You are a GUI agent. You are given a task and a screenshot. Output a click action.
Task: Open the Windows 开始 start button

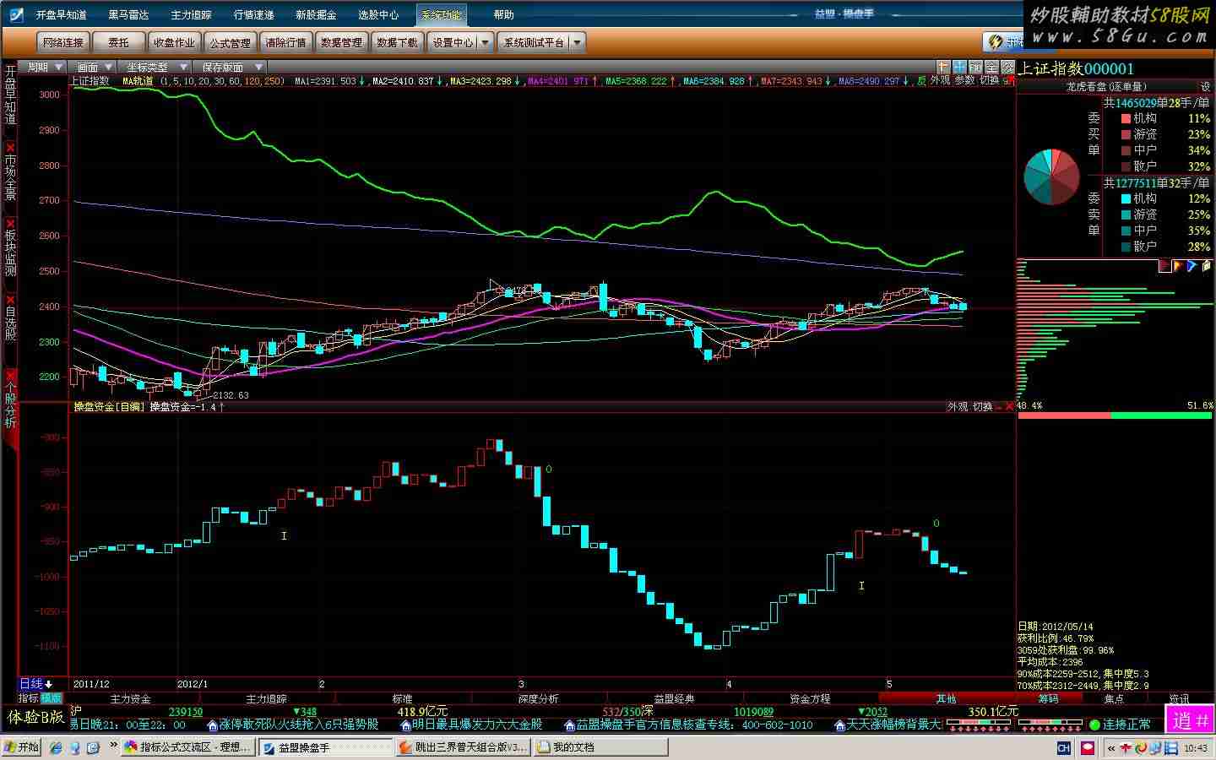tap(23, 747)
